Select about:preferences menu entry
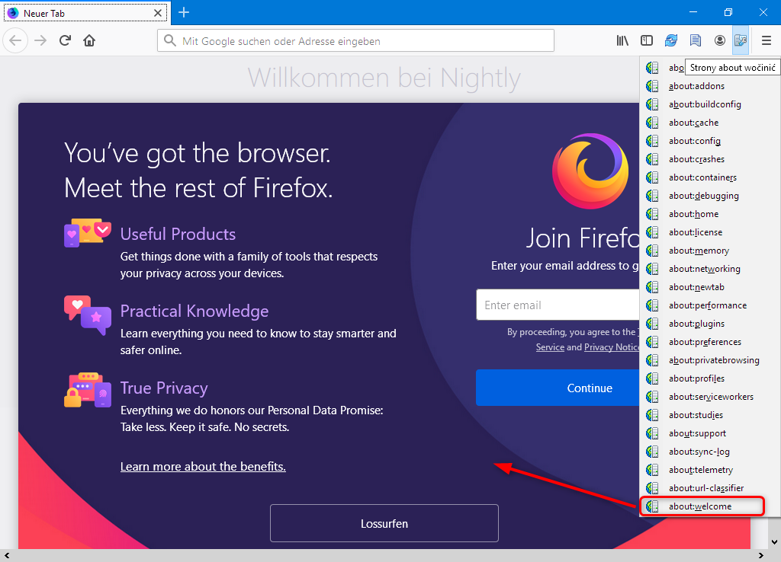 click(x=710, y=342)
